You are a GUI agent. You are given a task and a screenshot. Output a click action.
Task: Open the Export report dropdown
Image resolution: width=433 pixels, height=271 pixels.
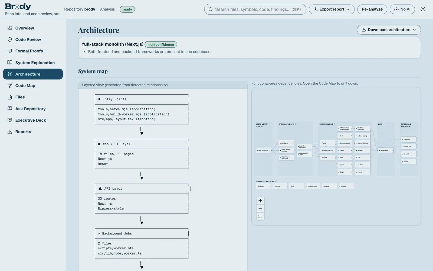point(332,9)
